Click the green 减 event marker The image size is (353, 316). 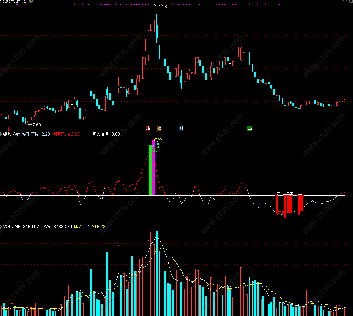pyautogui.click(x=249, y=129)
